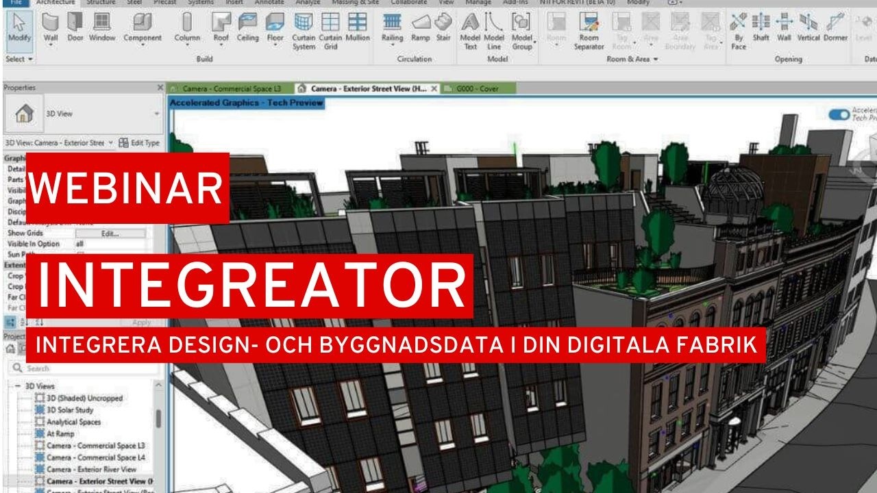Screen dimensions: 877x493
Task: Select 3D (Shaded) Uncropped view
Action: [x=84, y=399]
